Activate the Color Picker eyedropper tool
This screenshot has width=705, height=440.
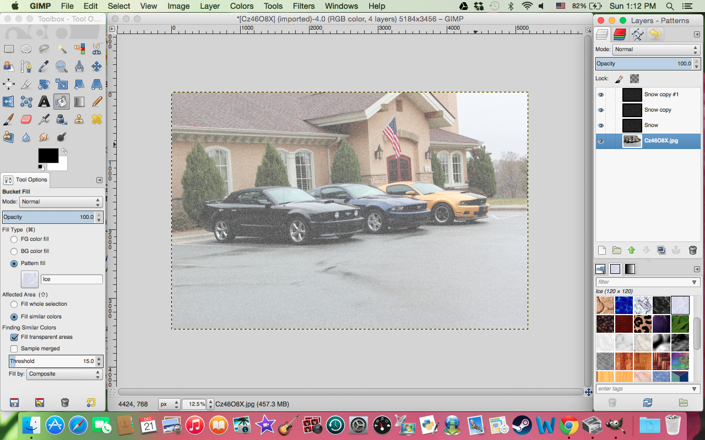44,67
